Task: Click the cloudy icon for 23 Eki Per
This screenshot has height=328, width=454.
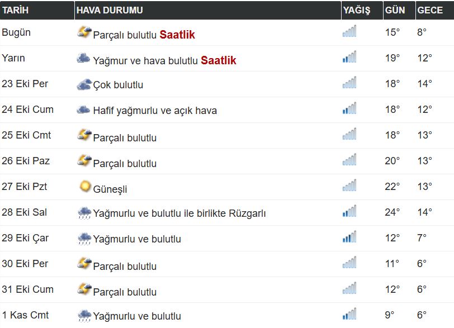Action: [x=84, y=84]
